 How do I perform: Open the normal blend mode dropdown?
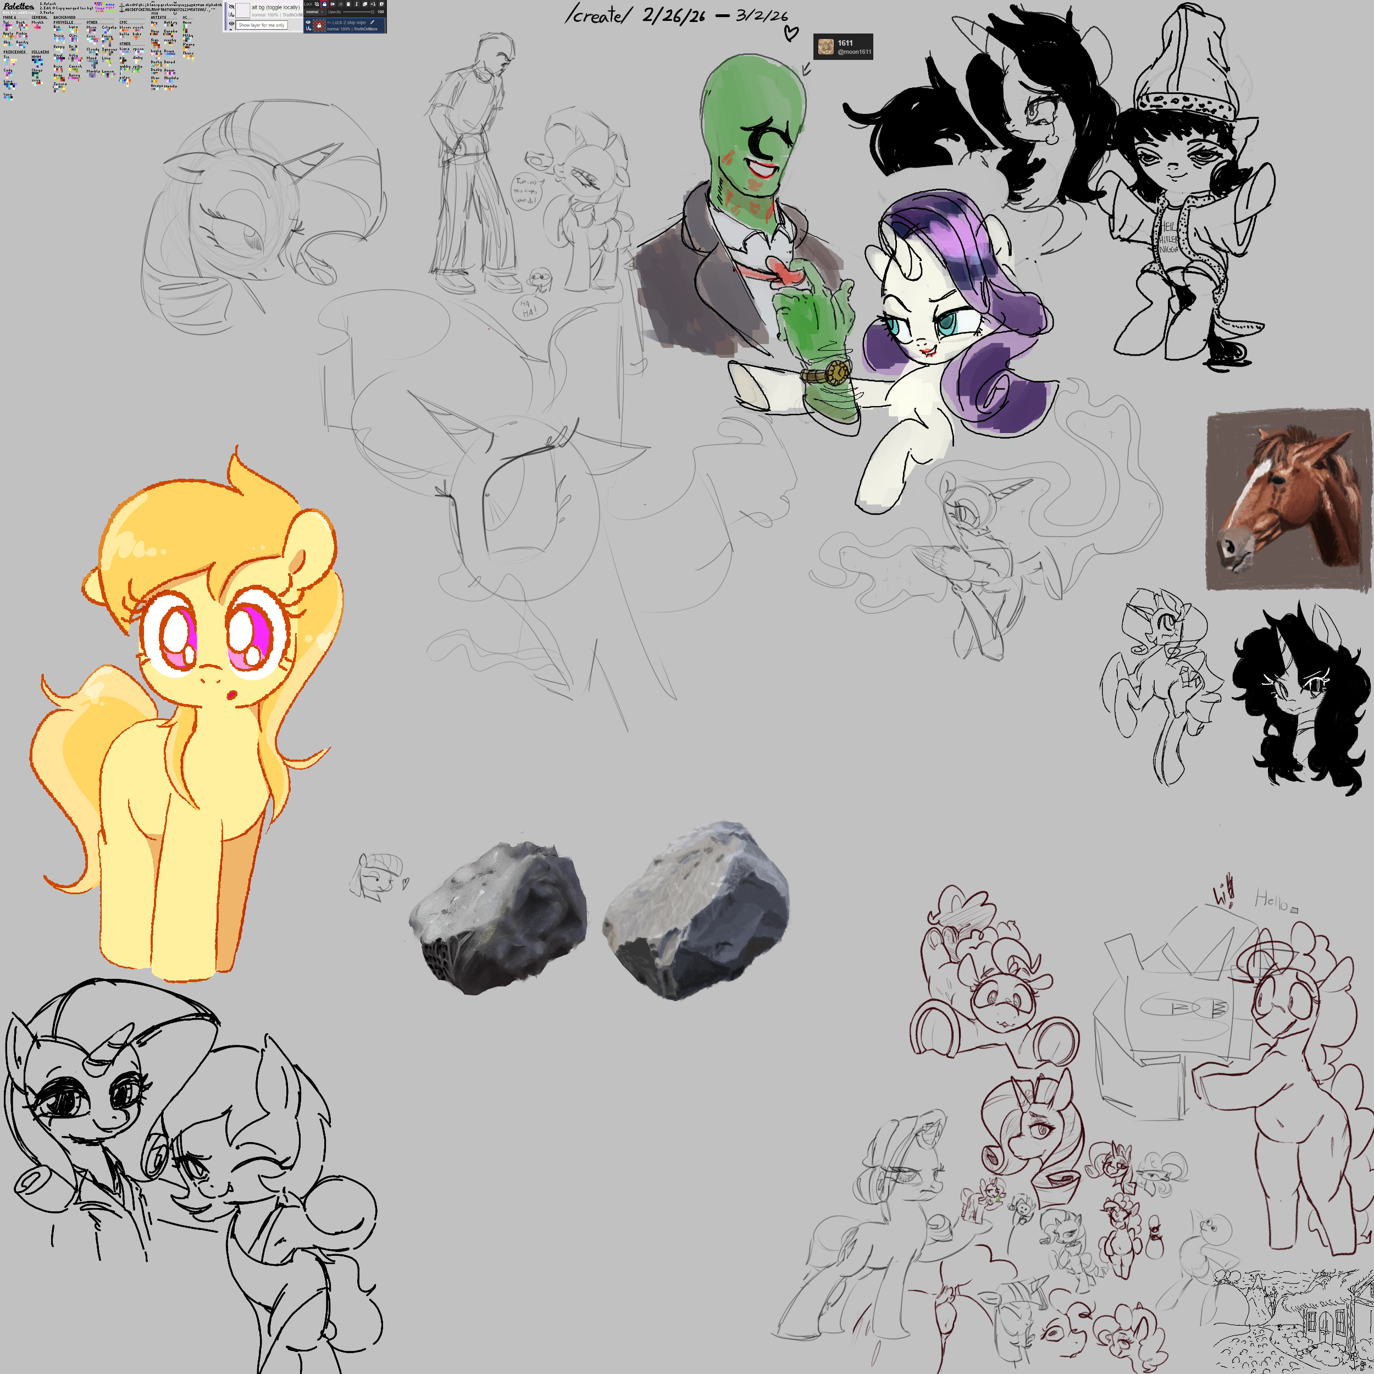[x=316, y=12]
